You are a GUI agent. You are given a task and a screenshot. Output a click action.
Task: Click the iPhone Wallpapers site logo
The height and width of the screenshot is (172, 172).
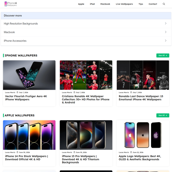pos(11,4)
